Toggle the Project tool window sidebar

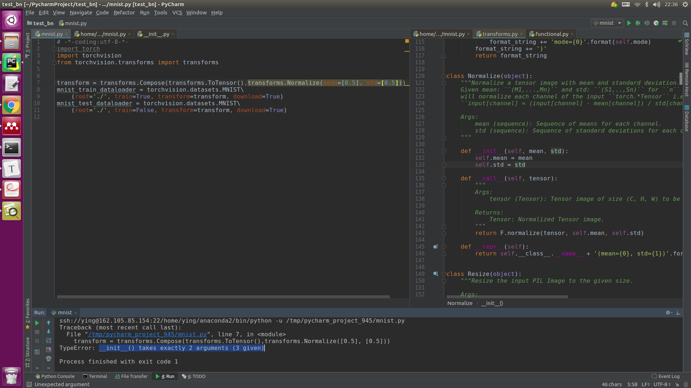pyautogui.click(x=28, y=43)
